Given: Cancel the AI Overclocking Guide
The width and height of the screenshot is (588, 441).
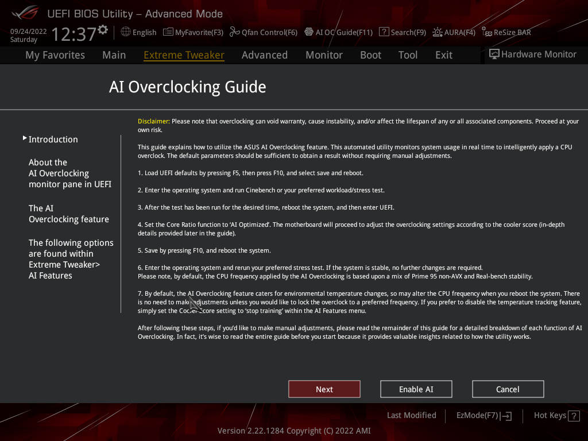Looking at the screenshot, I should pyautogui.click(x=508, y=389).
